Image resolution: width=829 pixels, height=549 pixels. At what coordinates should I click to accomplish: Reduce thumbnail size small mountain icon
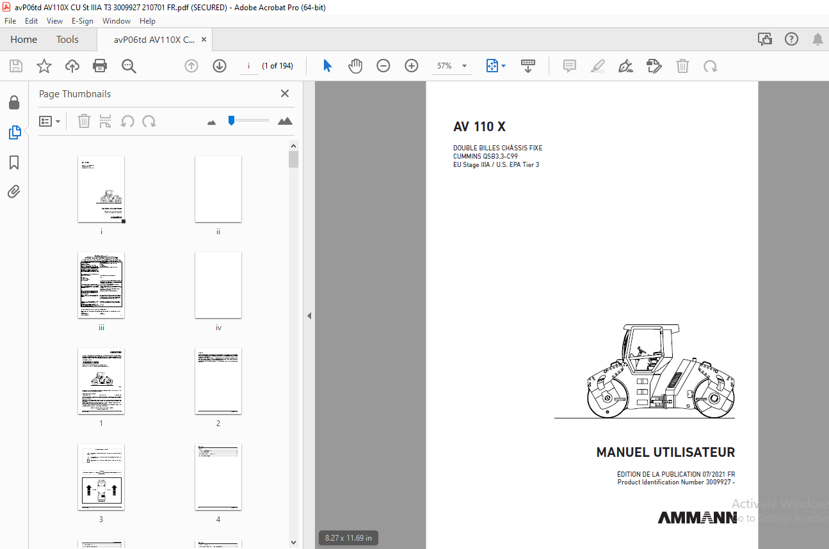212,122
